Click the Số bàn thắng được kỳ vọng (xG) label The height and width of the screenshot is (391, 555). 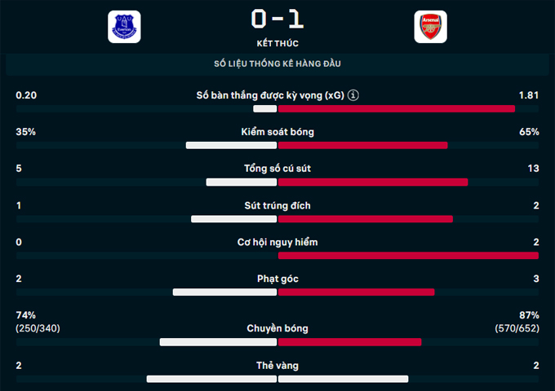pyautogui.click(x=269, y=96)
